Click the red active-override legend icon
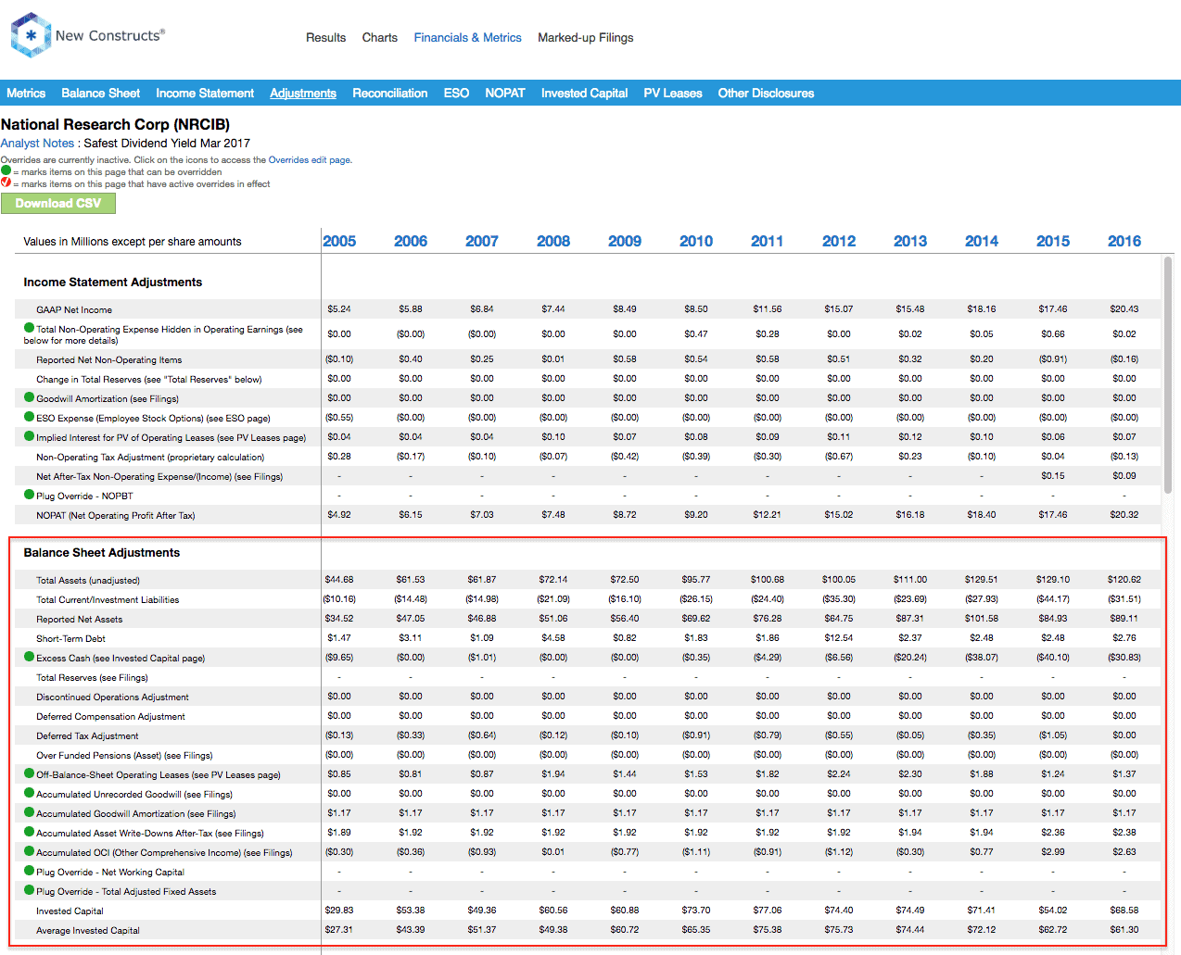The width and height of the screenshot is (1181, 955). 6,182
